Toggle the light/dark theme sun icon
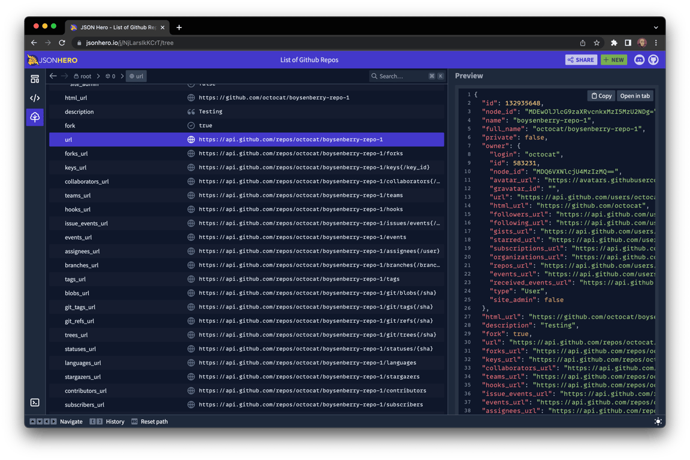Viewport: 690px width, 460px height. tap(658, 422)
